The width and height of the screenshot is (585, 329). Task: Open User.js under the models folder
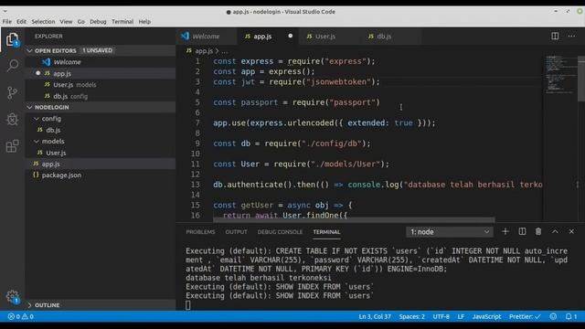(101, 153)
